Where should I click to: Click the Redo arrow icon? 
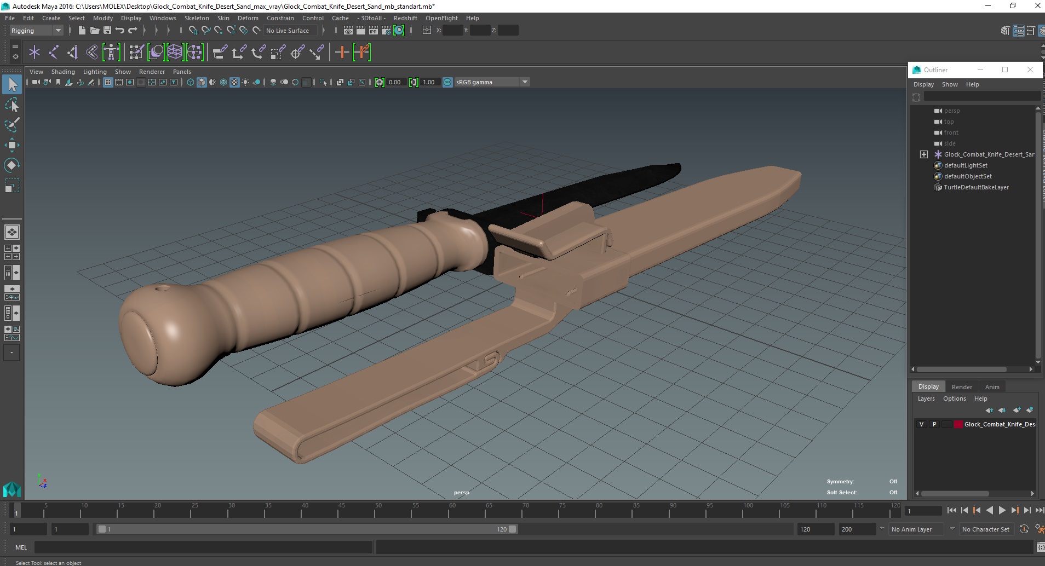133,31
